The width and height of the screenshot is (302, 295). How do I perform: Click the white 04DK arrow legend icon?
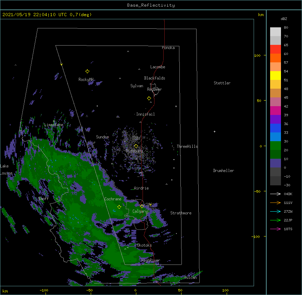tap(275, 194)
